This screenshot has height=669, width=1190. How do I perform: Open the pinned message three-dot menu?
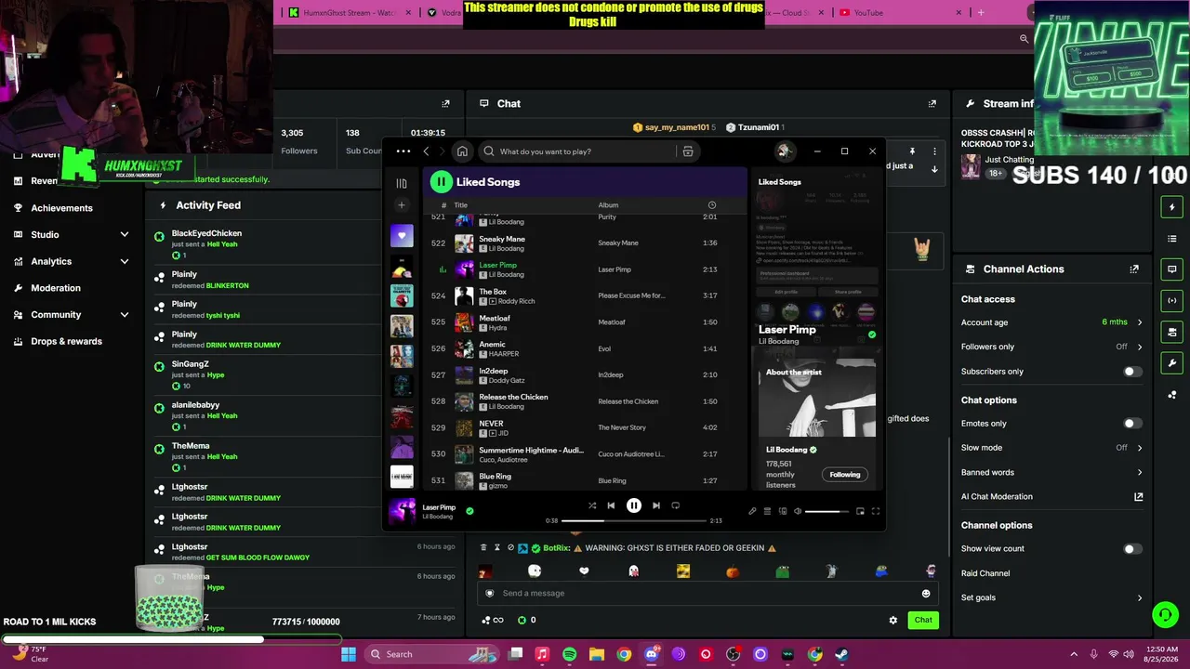coord(935,151)
